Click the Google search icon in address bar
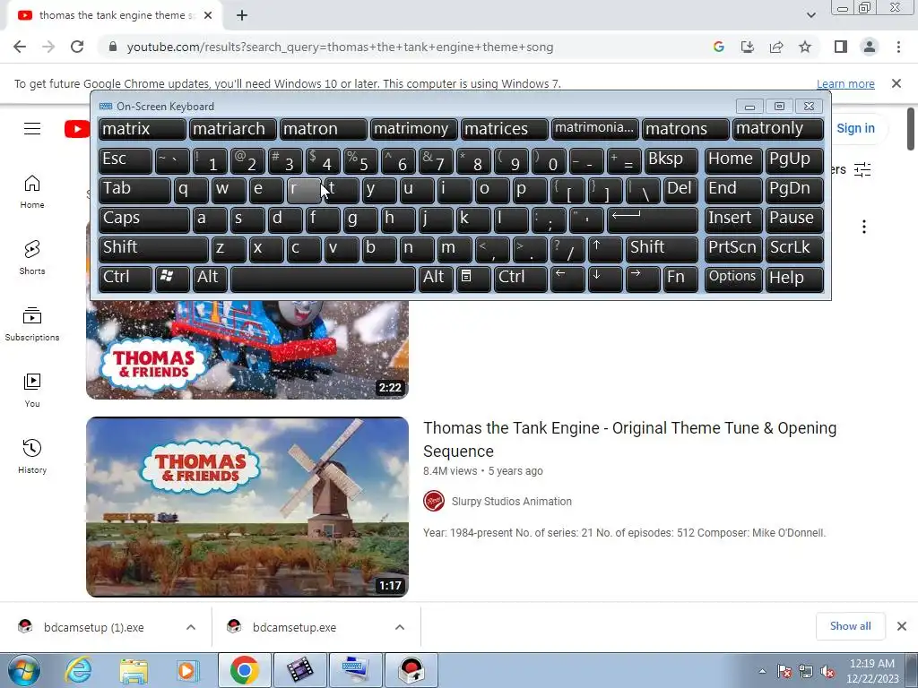Viewport: 918px width, 688px height. click(x=719, y=47)
